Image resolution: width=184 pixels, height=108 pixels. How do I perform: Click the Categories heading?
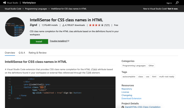128,61
